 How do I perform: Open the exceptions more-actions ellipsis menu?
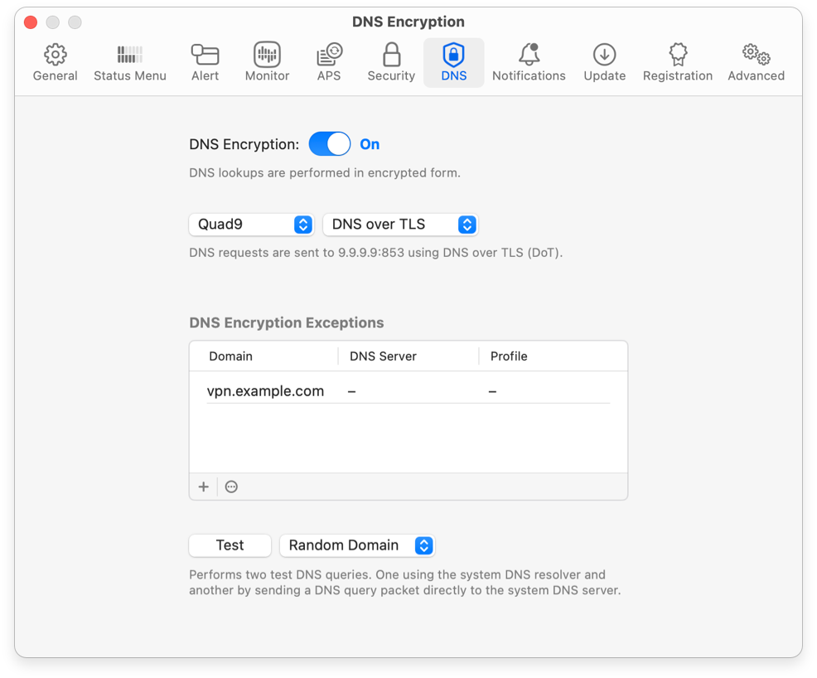[231, 487]
